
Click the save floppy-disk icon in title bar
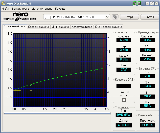pos(139,4)
